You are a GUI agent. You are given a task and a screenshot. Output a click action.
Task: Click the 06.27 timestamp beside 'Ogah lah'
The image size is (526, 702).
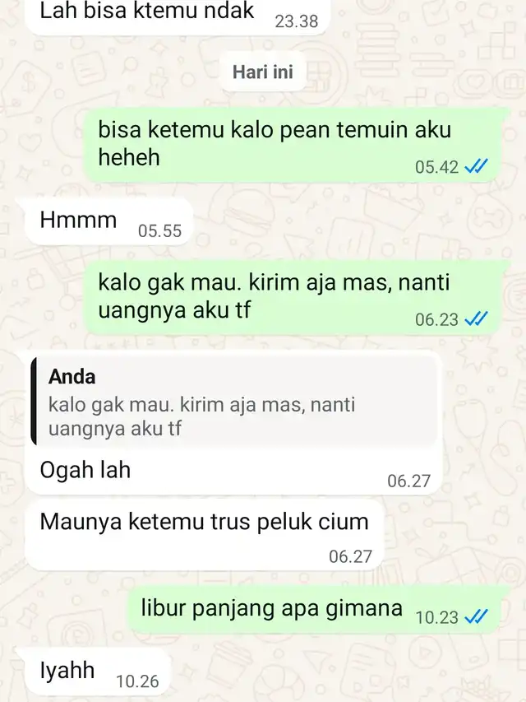point(408,481)
